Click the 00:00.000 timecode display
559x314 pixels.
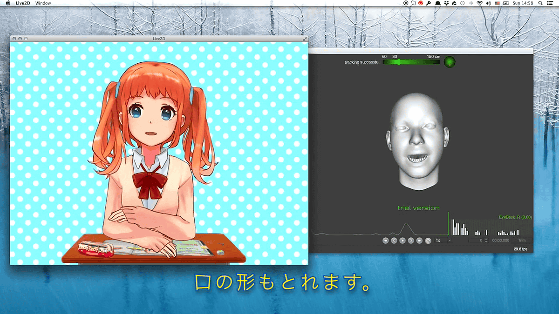pyautogui.click(x=500, y=241)
